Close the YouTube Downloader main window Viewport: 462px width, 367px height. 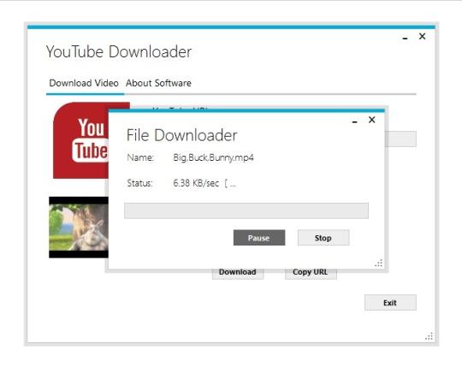[x=422, y=36]
